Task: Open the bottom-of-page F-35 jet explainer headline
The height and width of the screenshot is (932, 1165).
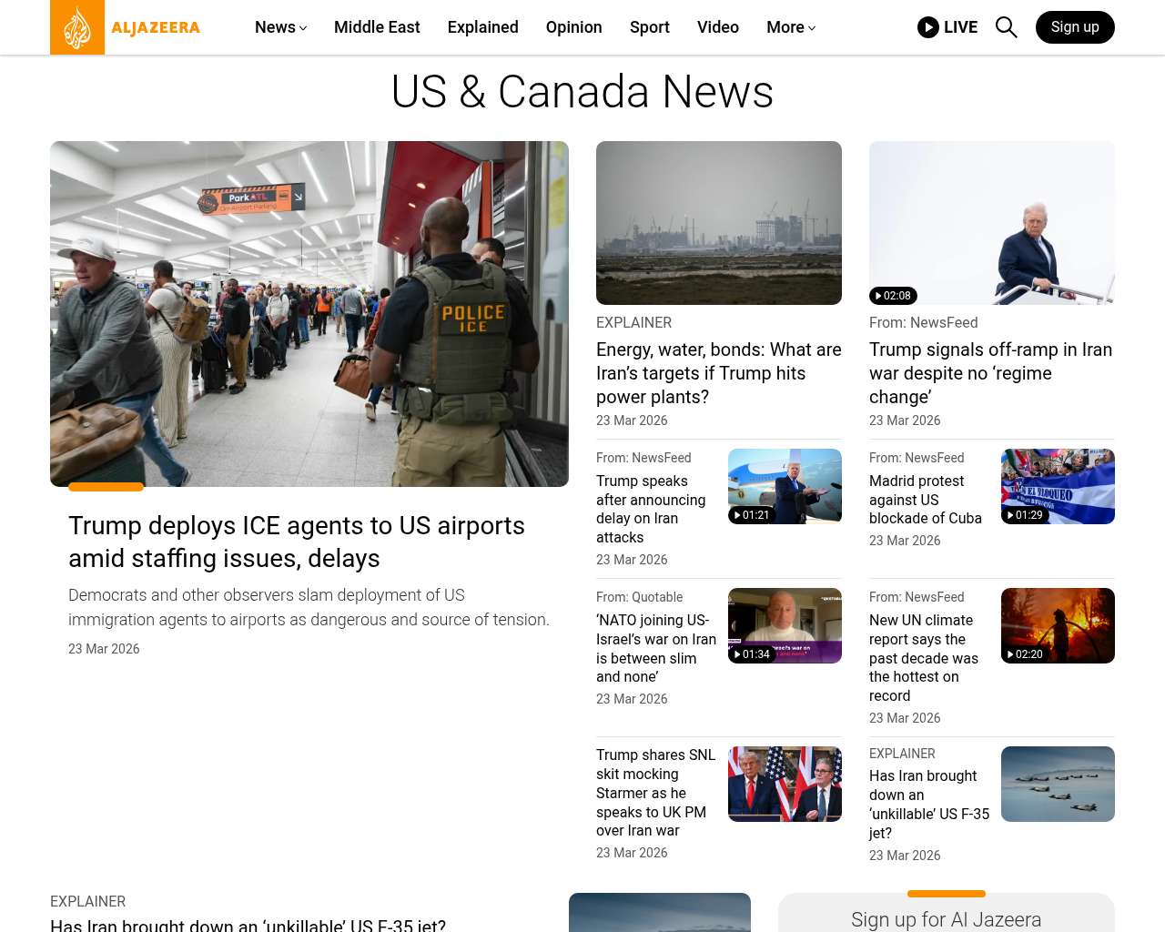Action: pyautogui.click(x=248, y=925)
